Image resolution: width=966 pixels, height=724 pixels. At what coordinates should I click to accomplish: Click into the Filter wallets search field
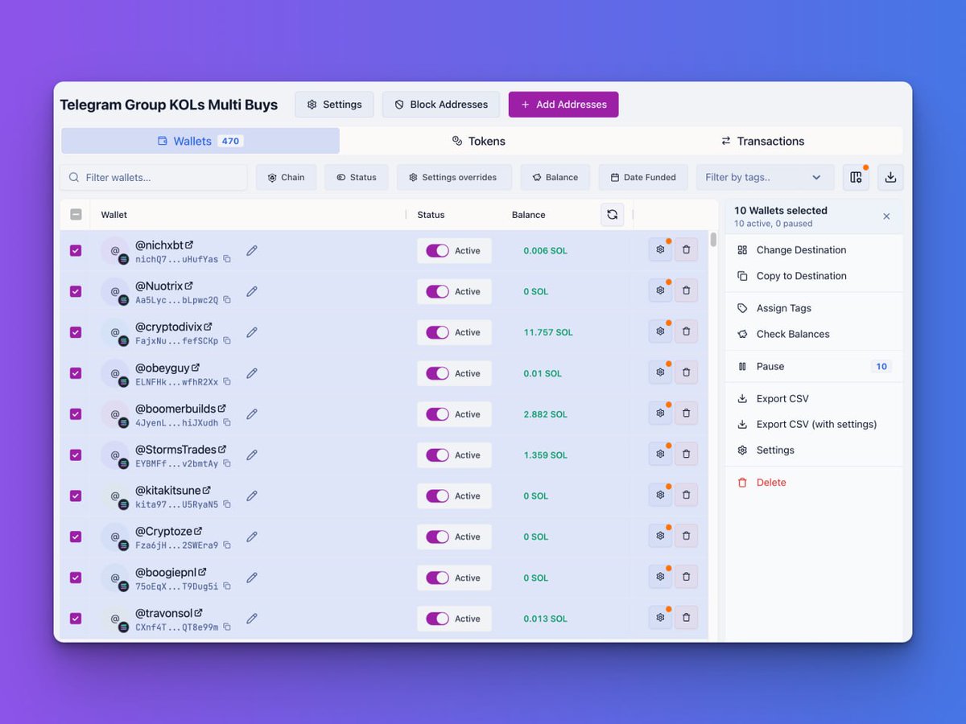[154, 178]
